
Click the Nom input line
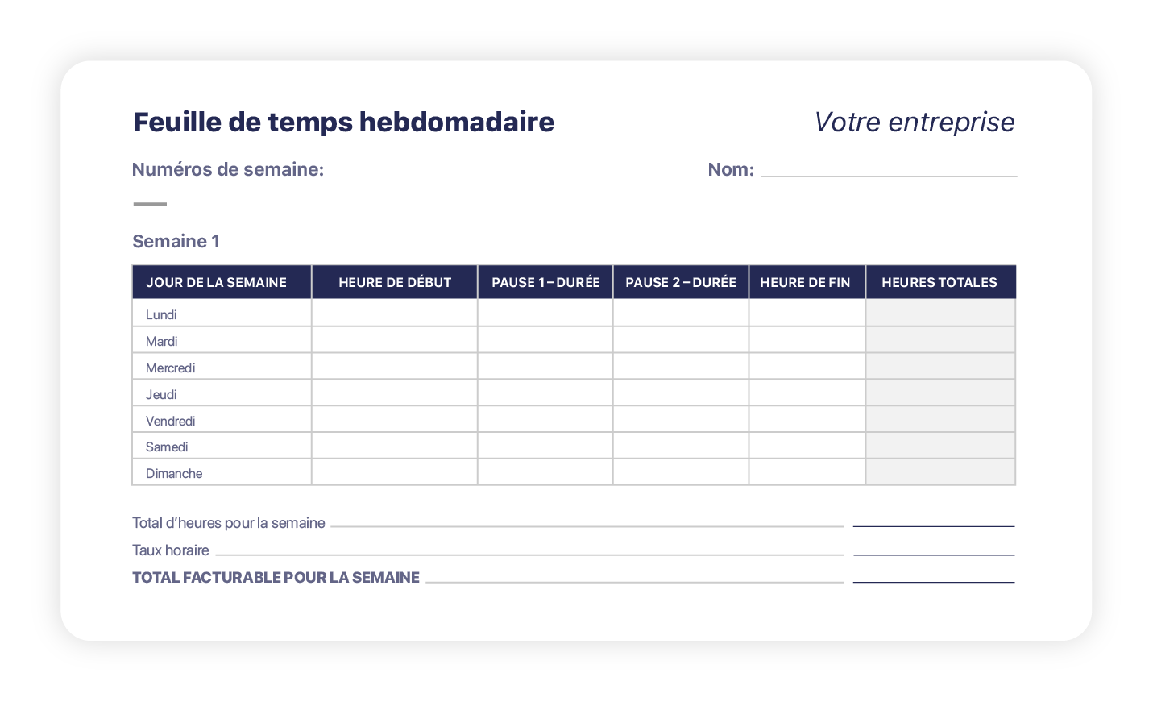(888, 169)
